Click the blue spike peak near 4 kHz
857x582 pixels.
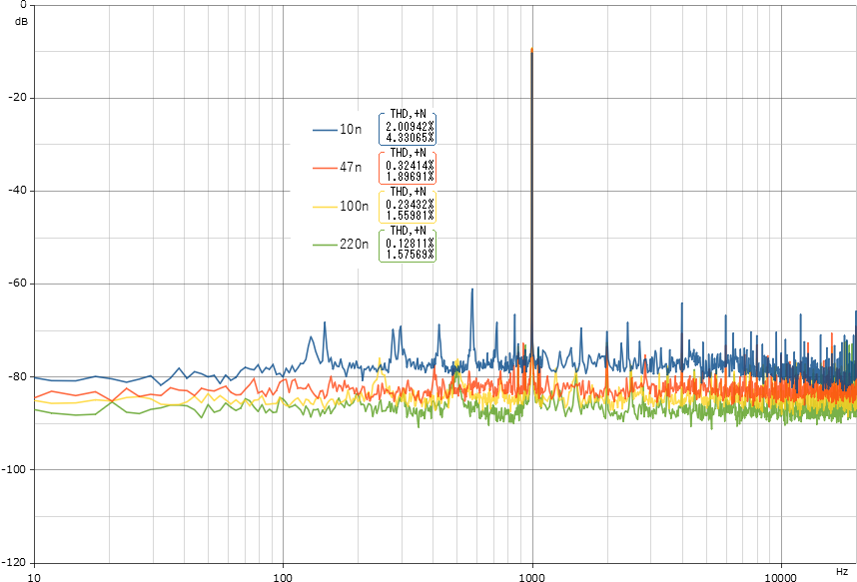[x=681, y=303]
